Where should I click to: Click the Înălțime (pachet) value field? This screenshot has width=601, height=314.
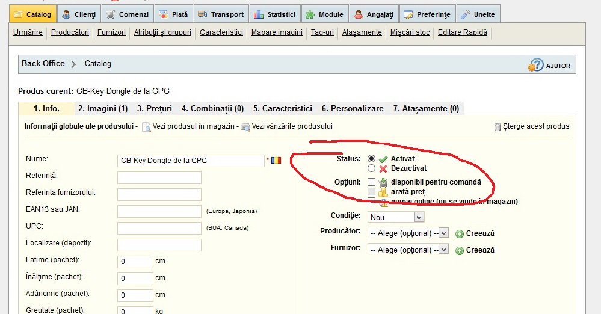(x=135, y=279)
